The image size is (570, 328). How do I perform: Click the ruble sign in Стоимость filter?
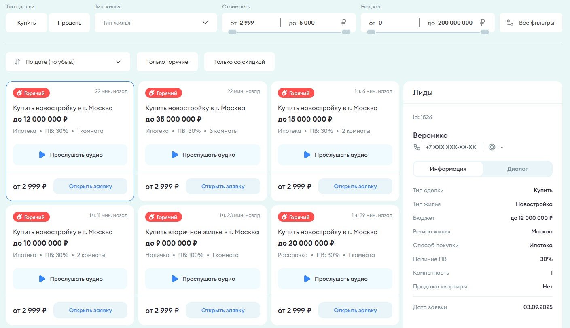pyautogui.click(x=344, y=23)
